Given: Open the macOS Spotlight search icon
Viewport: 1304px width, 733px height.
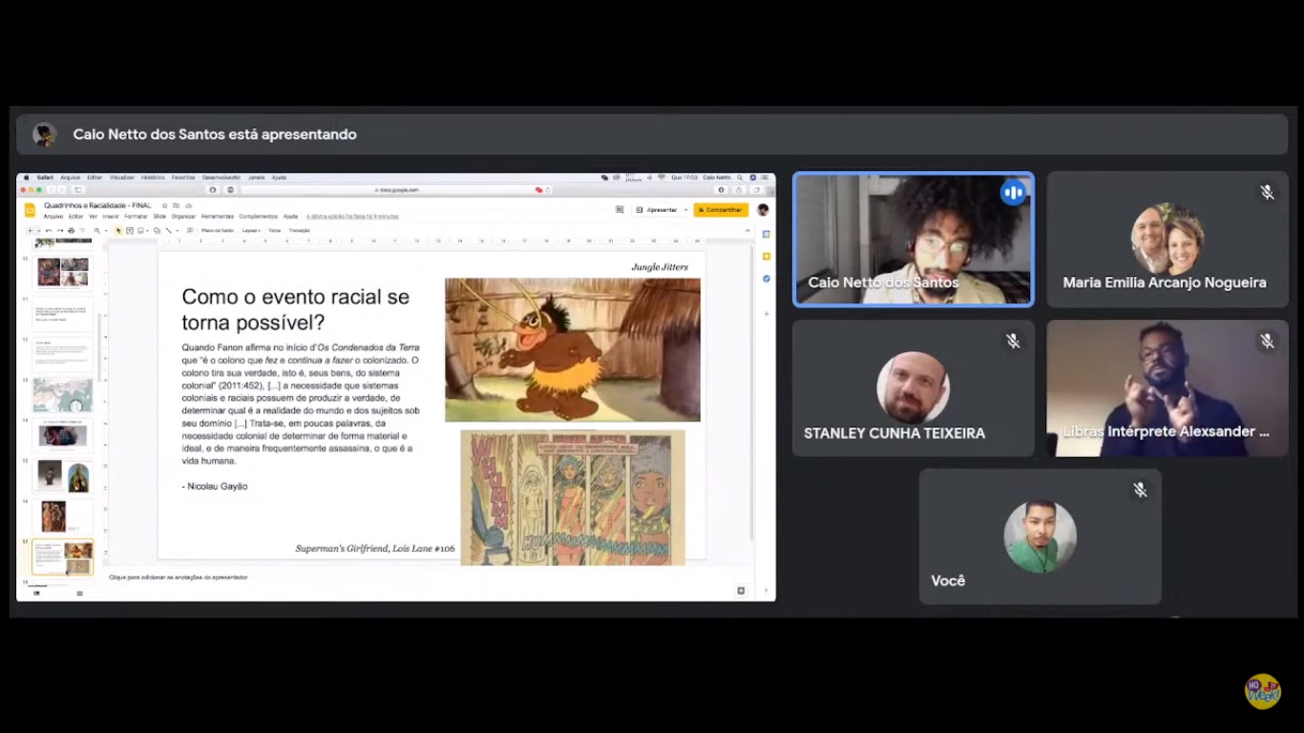Looking at the screenshot, I should tap(739, 178).
